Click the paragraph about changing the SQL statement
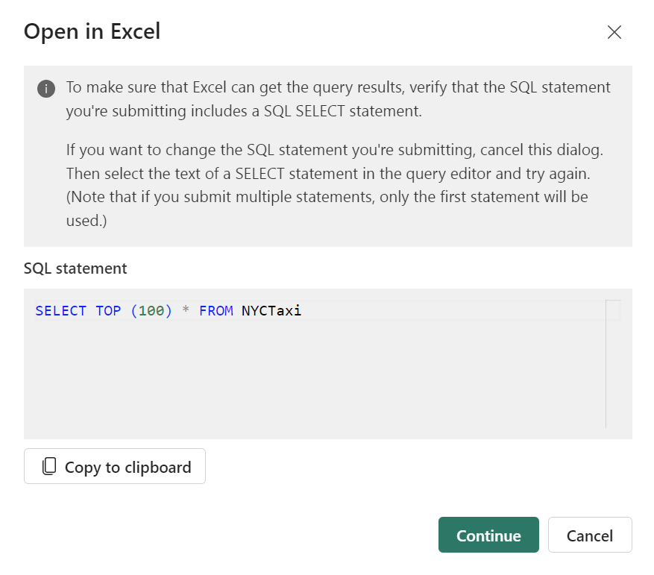Screen dimensions: 654x575 335,162
